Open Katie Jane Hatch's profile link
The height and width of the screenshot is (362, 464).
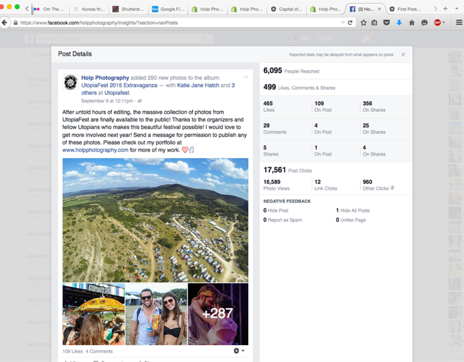tap(198, 85)
